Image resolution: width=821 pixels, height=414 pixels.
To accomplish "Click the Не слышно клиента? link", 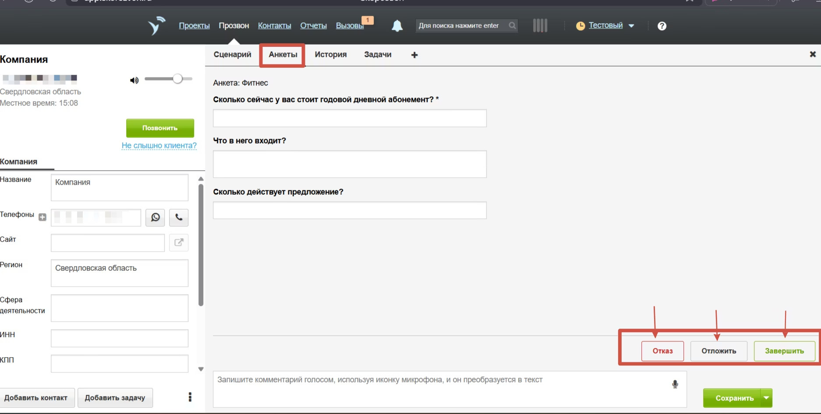I will pyautogui.click(x=159, y=145).
